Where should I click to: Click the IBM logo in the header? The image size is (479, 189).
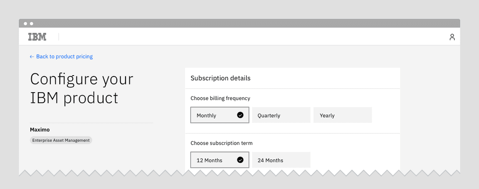pos(37,37)
